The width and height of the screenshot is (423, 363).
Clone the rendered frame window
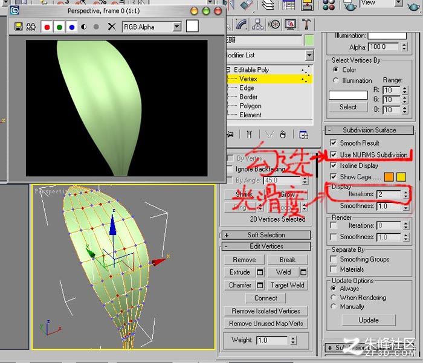[31, 27]
